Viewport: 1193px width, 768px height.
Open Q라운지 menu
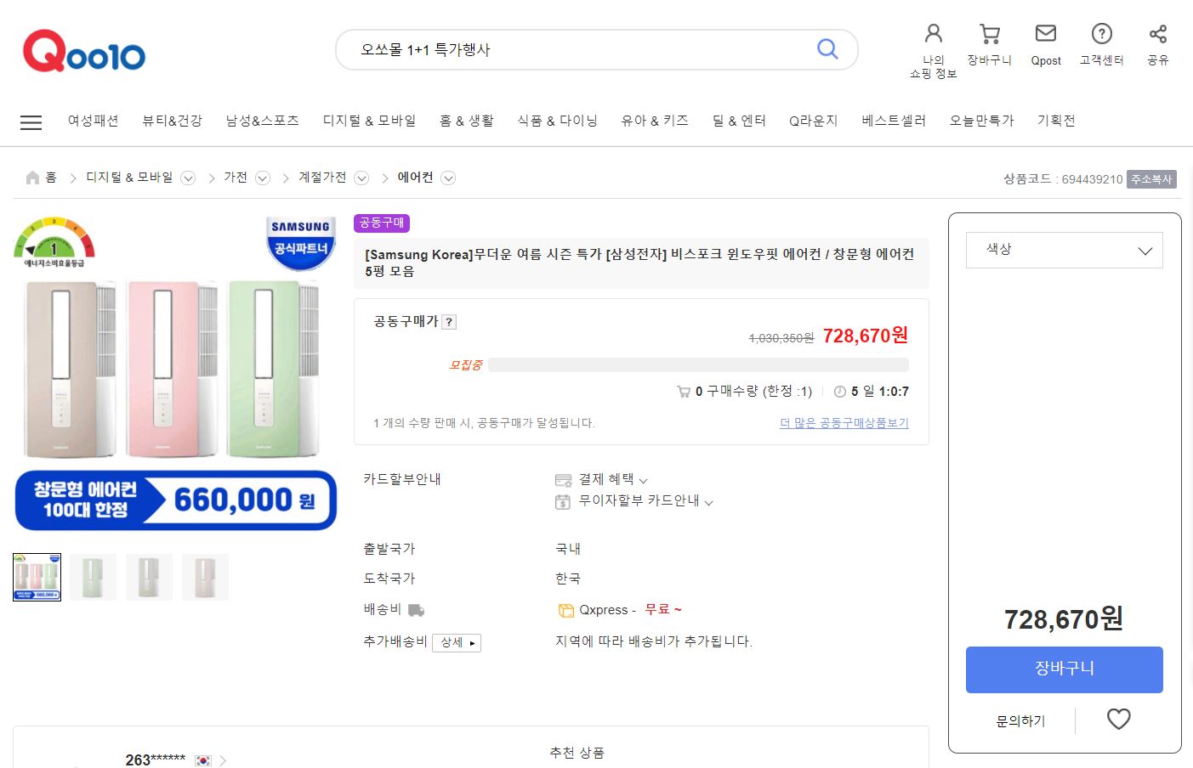click(x=813, y=121)
